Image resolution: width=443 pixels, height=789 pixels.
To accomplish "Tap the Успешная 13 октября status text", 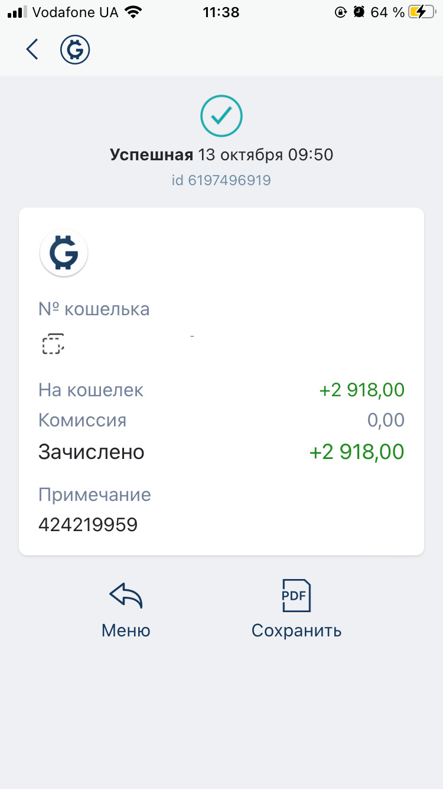I will [221, 155].
